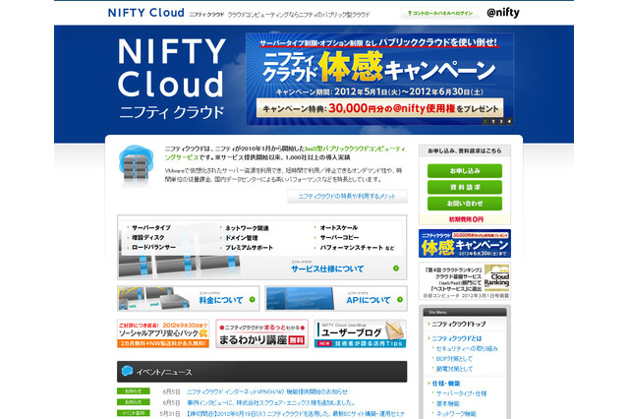
Task: Open the Cloud Ranking award banner
Action: [465, 281]
